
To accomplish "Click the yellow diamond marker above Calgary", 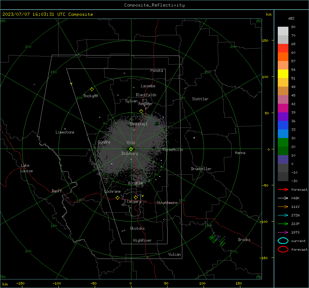I will click(x=136, y=197).
